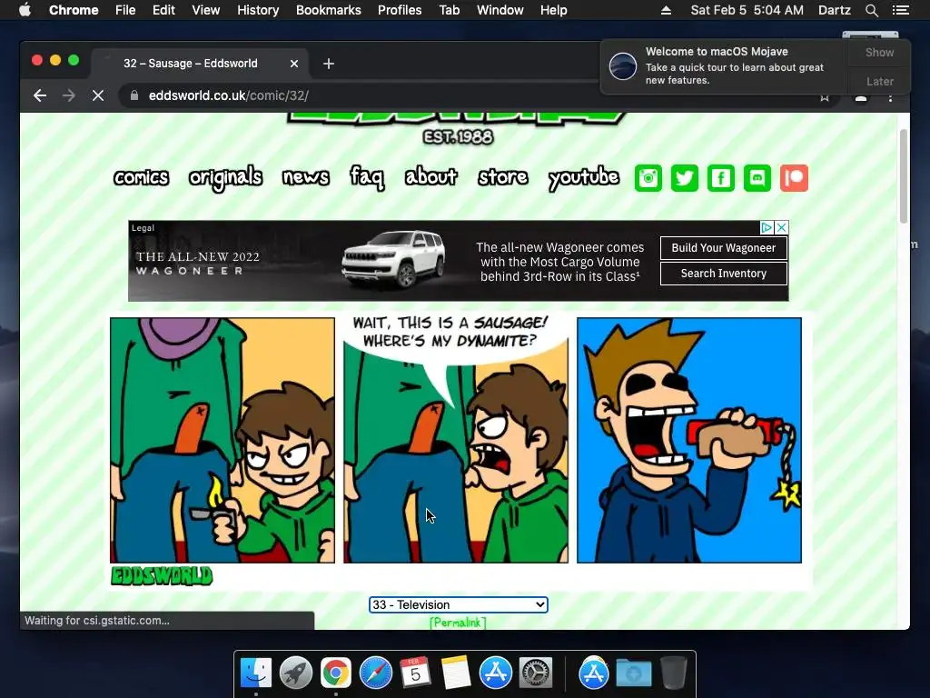Open System Preferences from the dock
Screen dimensions: 930x698
[536, 673]
